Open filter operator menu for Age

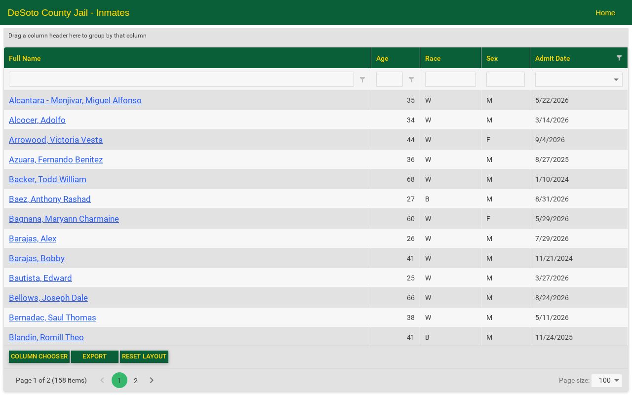pos(411,79)
